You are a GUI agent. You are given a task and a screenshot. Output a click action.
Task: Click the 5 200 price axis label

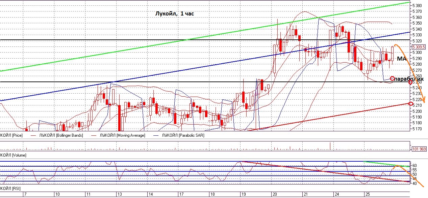click(x=418, y=111)
